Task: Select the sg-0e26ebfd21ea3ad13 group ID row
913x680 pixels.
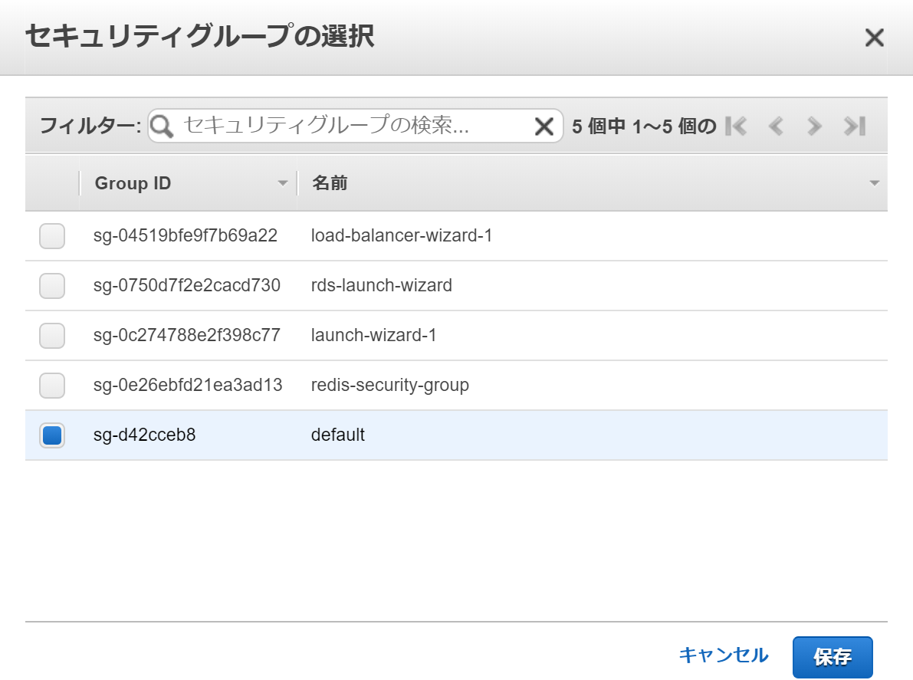Action: click(188, 385)
